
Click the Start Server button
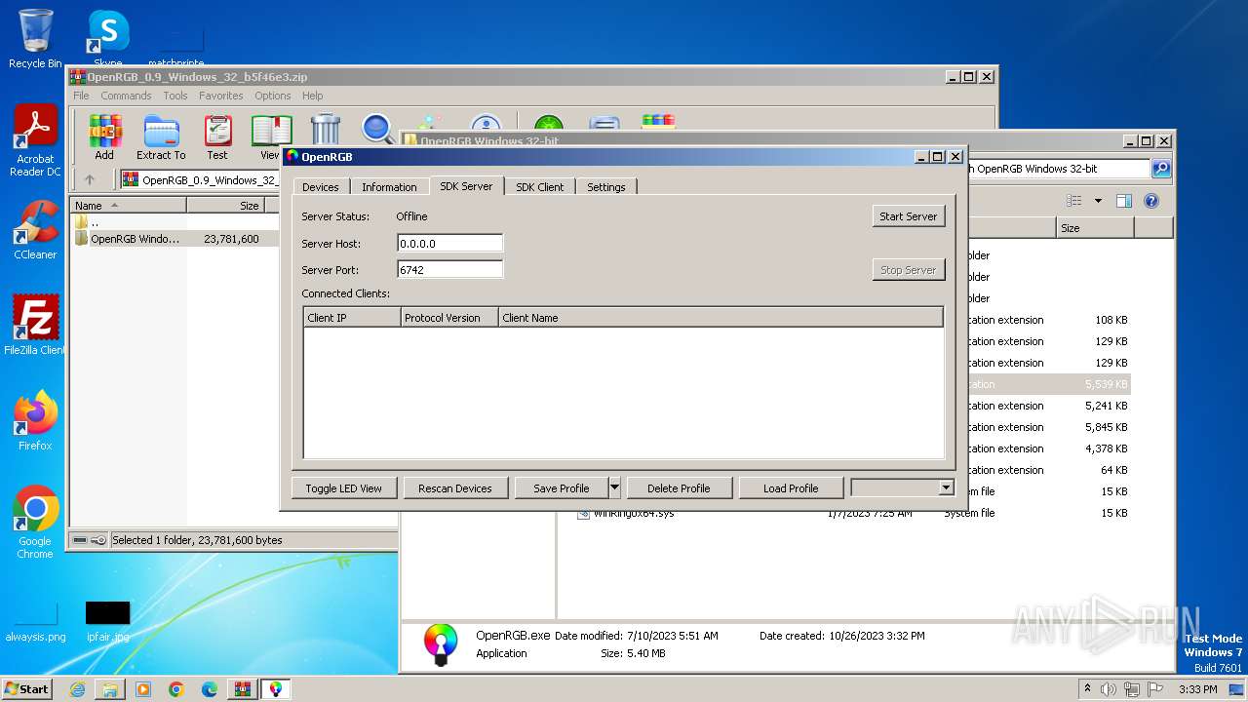[x=908, y=216]
